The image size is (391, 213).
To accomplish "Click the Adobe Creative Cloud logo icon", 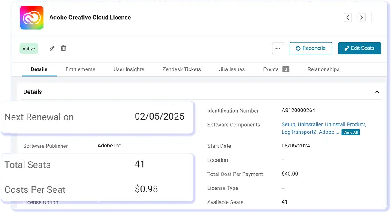I will pos(31,18).
